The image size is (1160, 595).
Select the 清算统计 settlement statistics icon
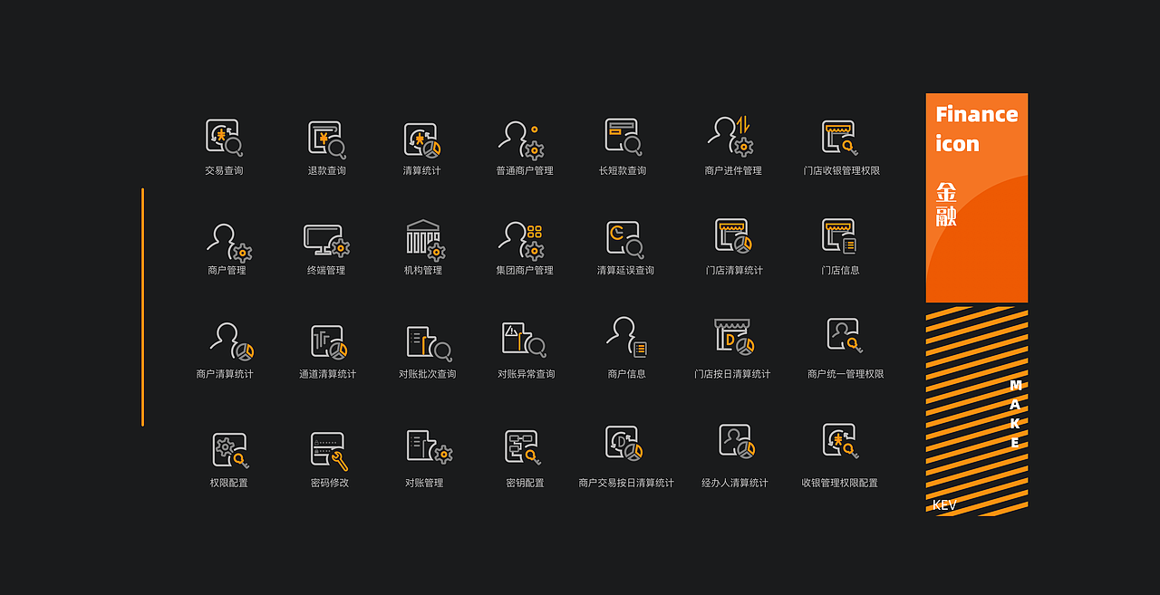[x=422, y=140]
